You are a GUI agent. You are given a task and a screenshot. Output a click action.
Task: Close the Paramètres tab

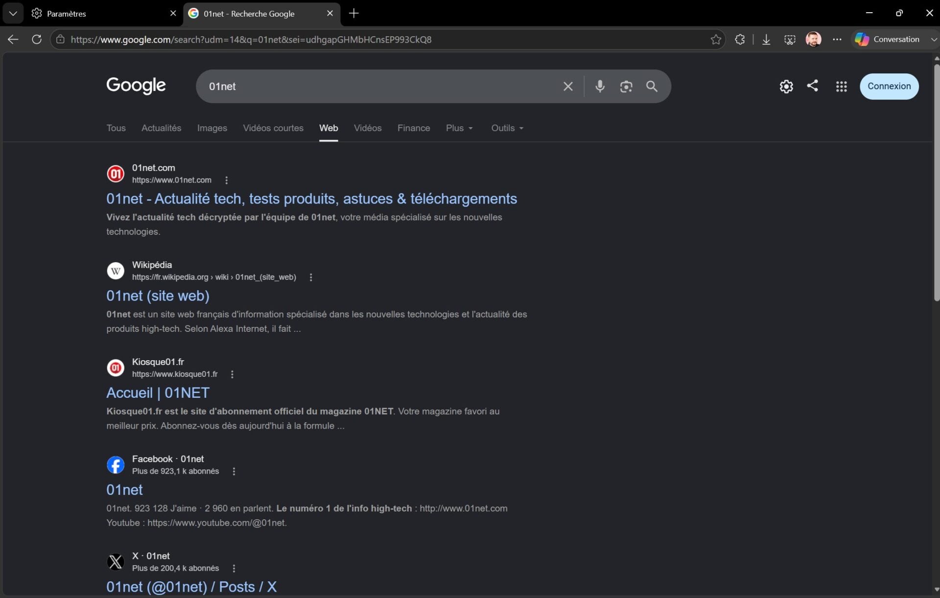tap(173, 13)
